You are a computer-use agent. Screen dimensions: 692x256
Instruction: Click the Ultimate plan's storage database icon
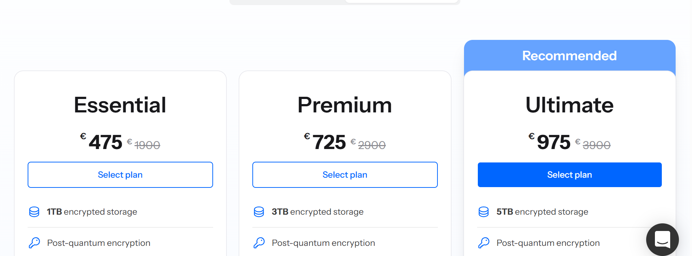click(483, 212)
